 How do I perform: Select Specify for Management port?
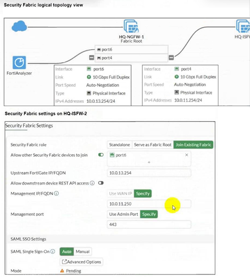149,214
